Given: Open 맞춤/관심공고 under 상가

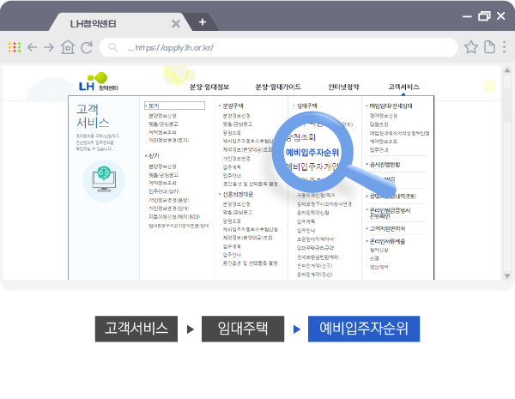Looking at the screenshot, I should (163, 175).
